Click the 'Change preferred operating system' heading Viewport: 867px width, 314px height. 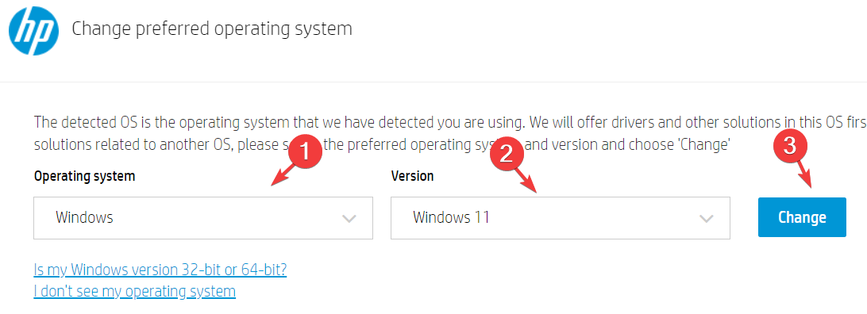[212, 28]
